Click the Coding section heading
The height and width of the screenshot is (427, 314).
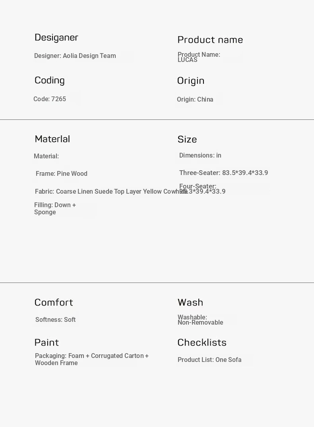pos(50,80)
